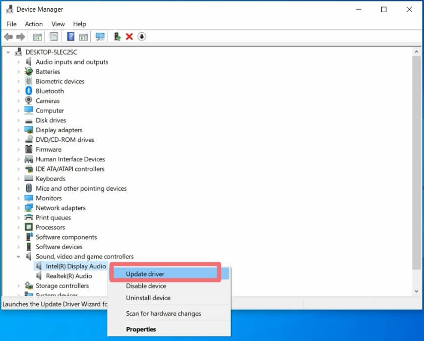The height and width of the screenshot is (341, 424).
Task: Open the Help menu
Action: click(80, 24)
